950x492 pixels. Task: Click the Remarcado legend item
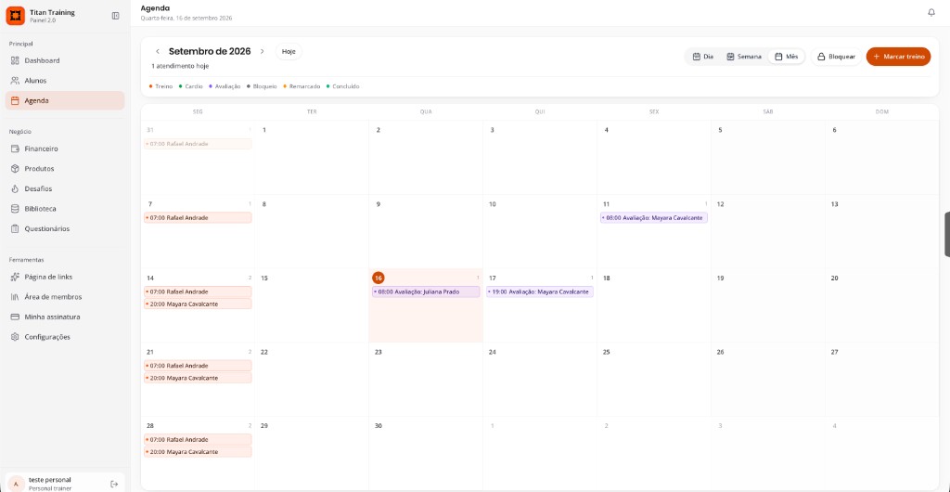[302, 86]
